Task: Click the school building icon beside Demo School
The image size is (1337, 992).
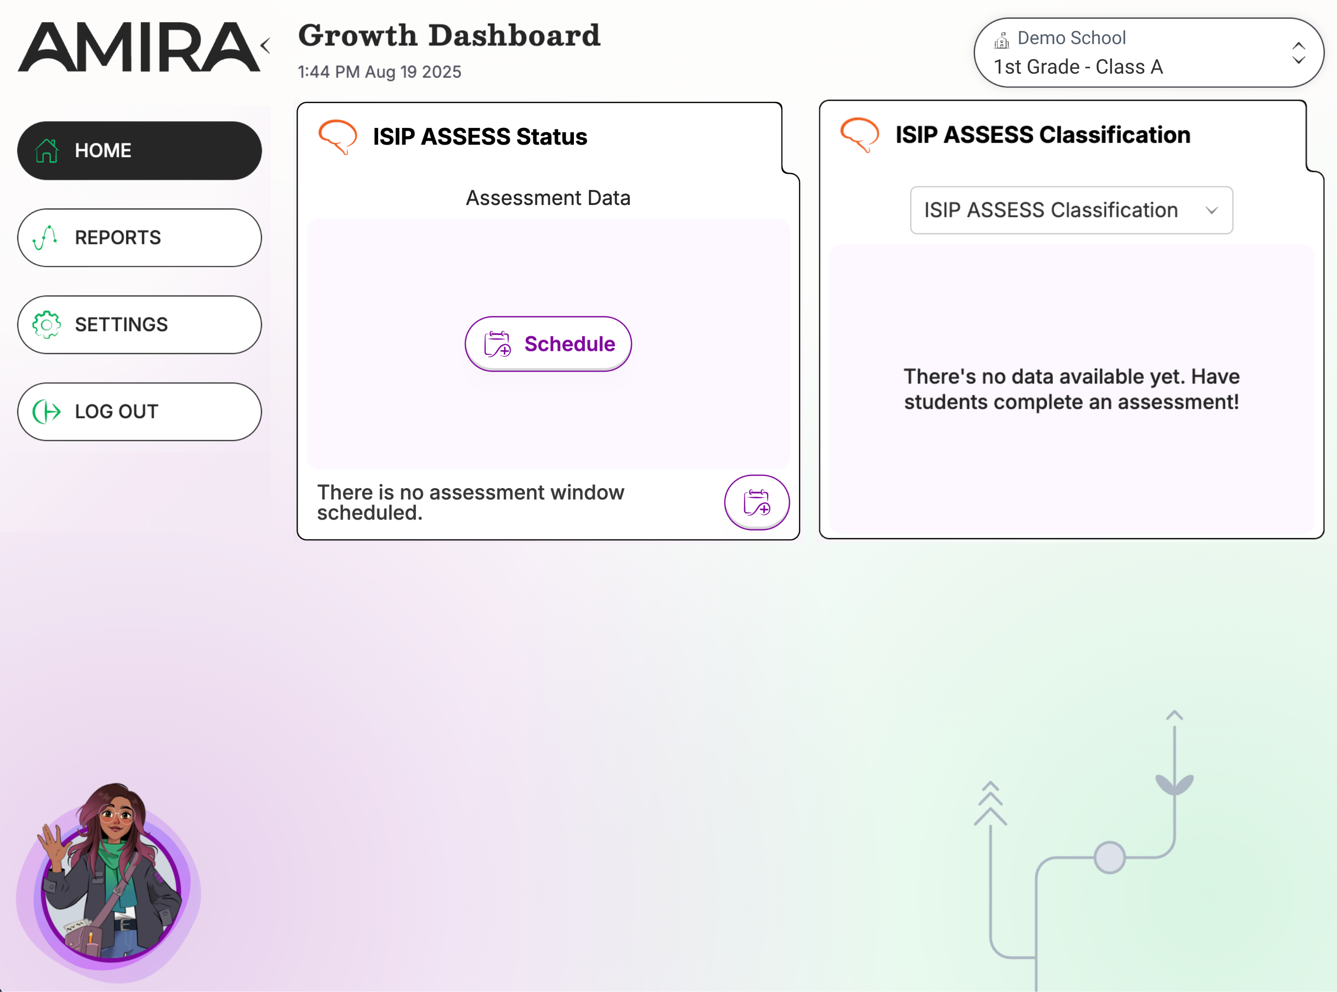Action: pos(1001,40)
